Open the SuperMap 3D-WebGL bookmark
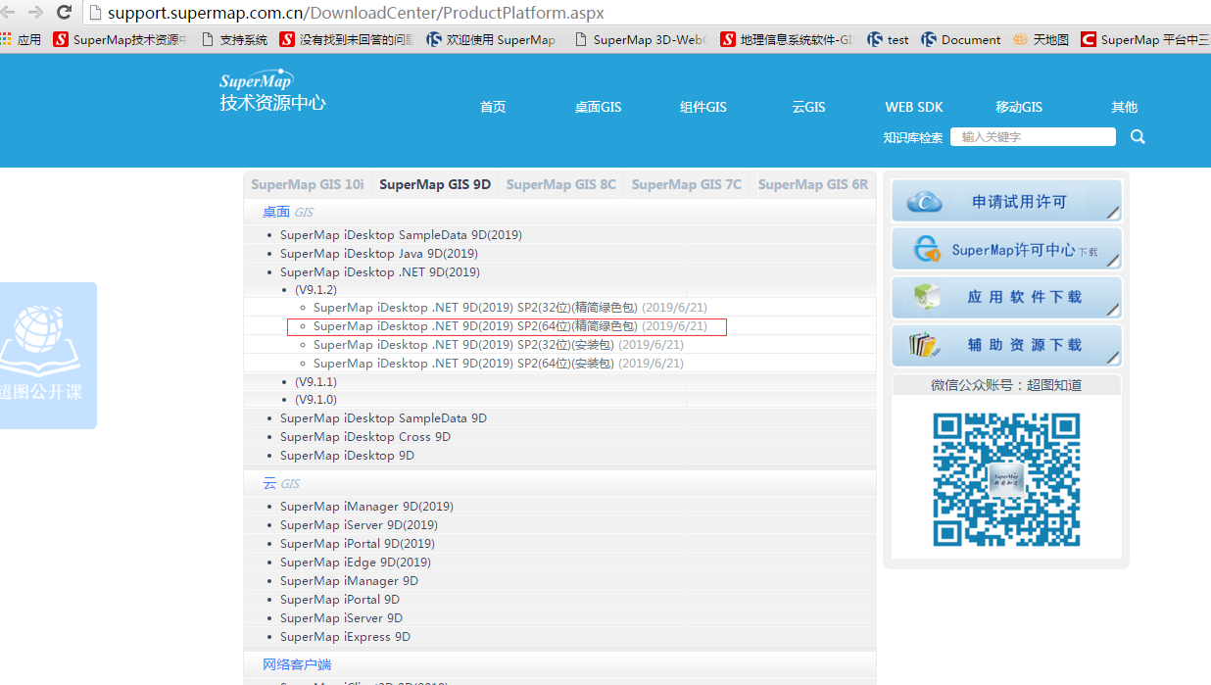The width and height of the screenshot is (1211, 685). click(640, 40)
